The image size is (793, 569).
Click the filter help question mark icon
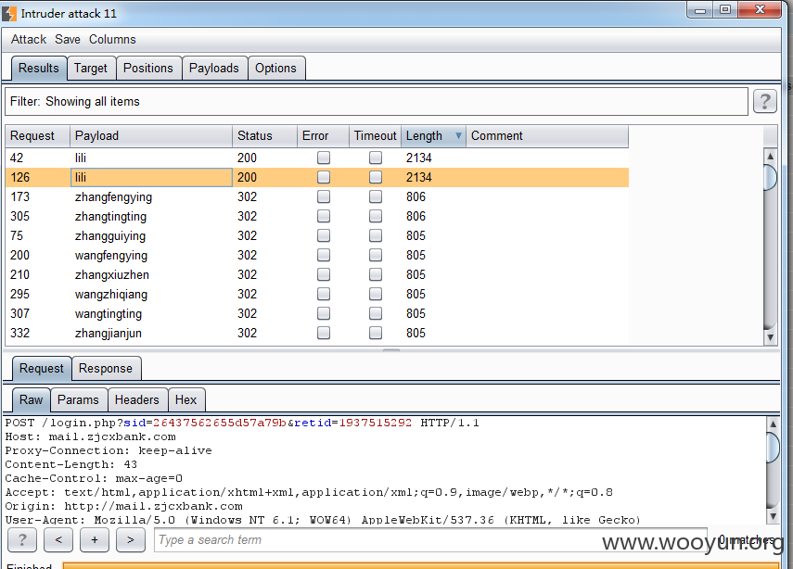tap(764, 102)
